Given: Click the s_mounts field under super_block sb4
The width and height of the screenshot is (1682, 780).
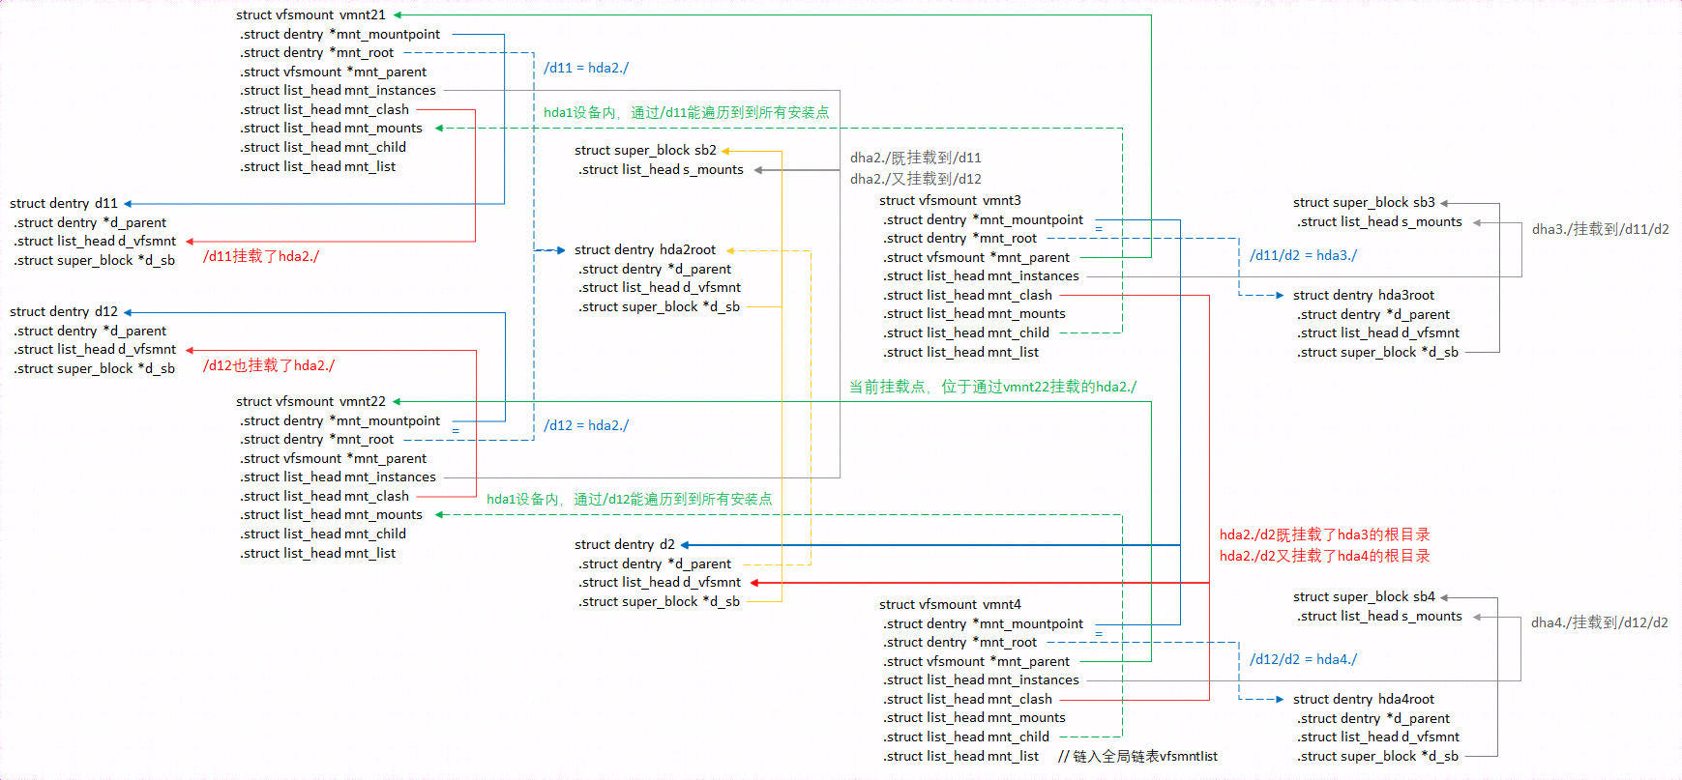Looking at the screenshot, I should click(1380, 616).
